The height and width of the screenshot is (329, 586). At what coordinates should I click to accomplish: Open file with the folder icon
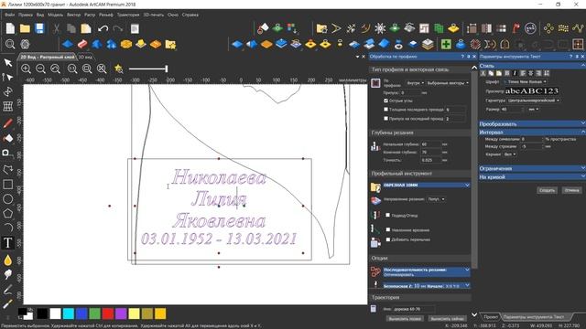25,28
